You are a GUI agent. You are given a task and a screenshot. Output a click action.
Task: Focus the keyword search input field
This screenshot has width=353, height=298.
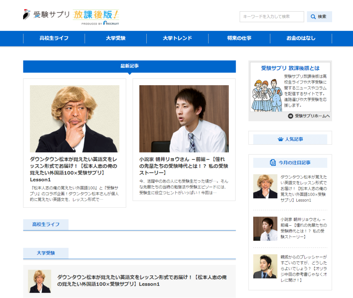point(272,17)
